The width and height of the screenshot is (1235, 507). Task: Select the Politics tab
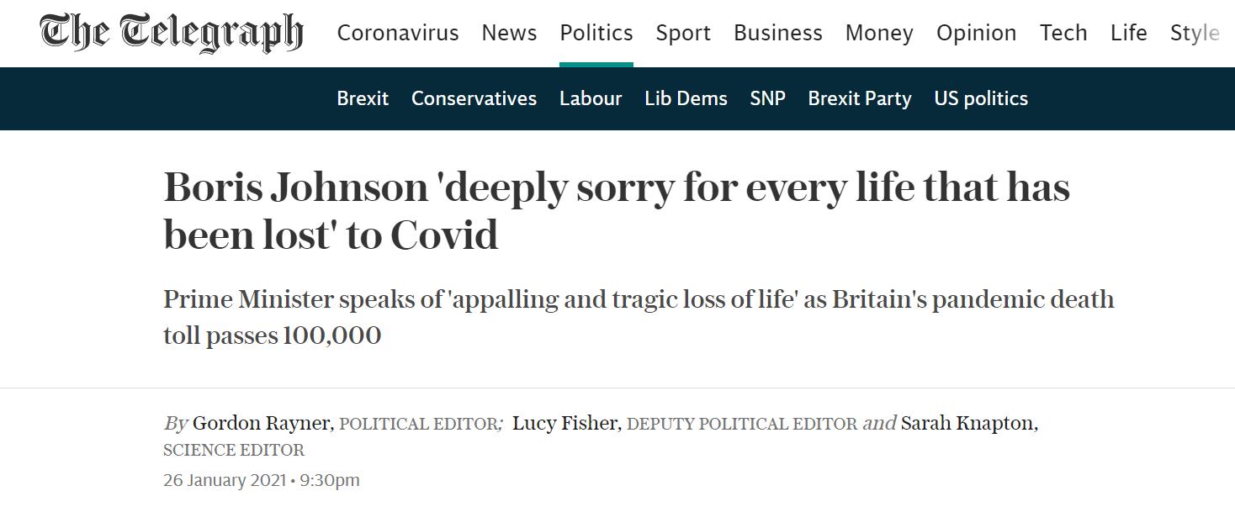pyautogui.click(x=596, y=33)
